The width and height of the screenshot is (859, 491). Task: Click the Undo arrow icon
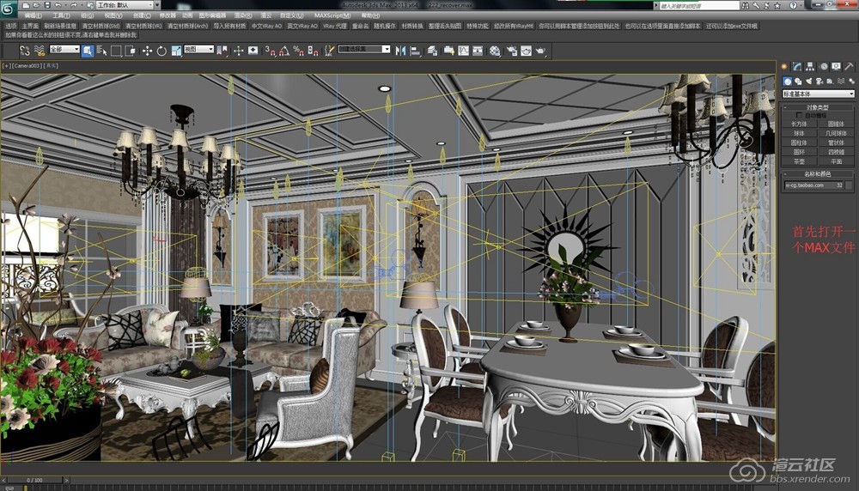point(58,5)
